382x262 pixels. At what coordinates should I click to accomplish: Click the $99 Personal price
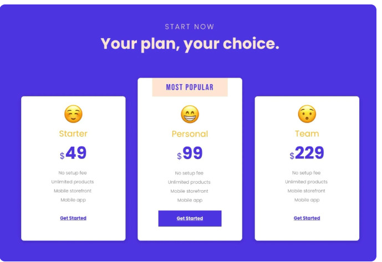tap(190, 153)
